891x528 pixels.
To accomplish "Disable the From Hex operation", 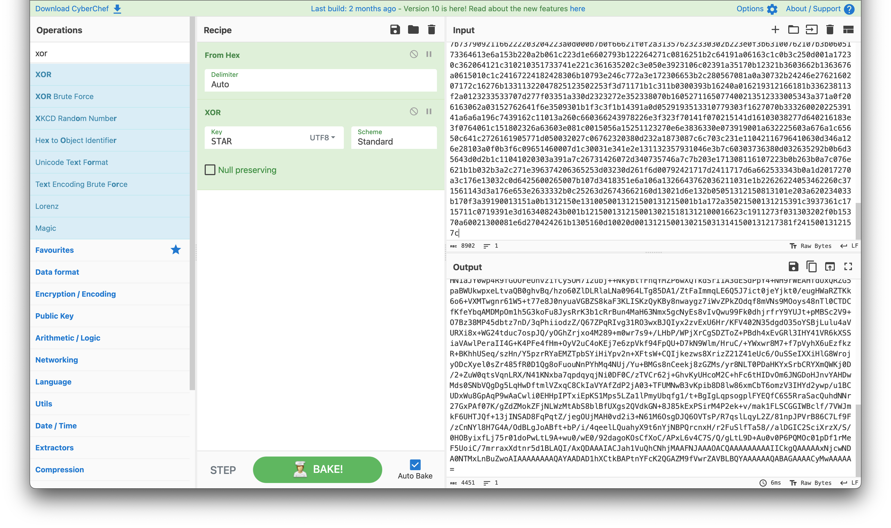I will (413, 54).
